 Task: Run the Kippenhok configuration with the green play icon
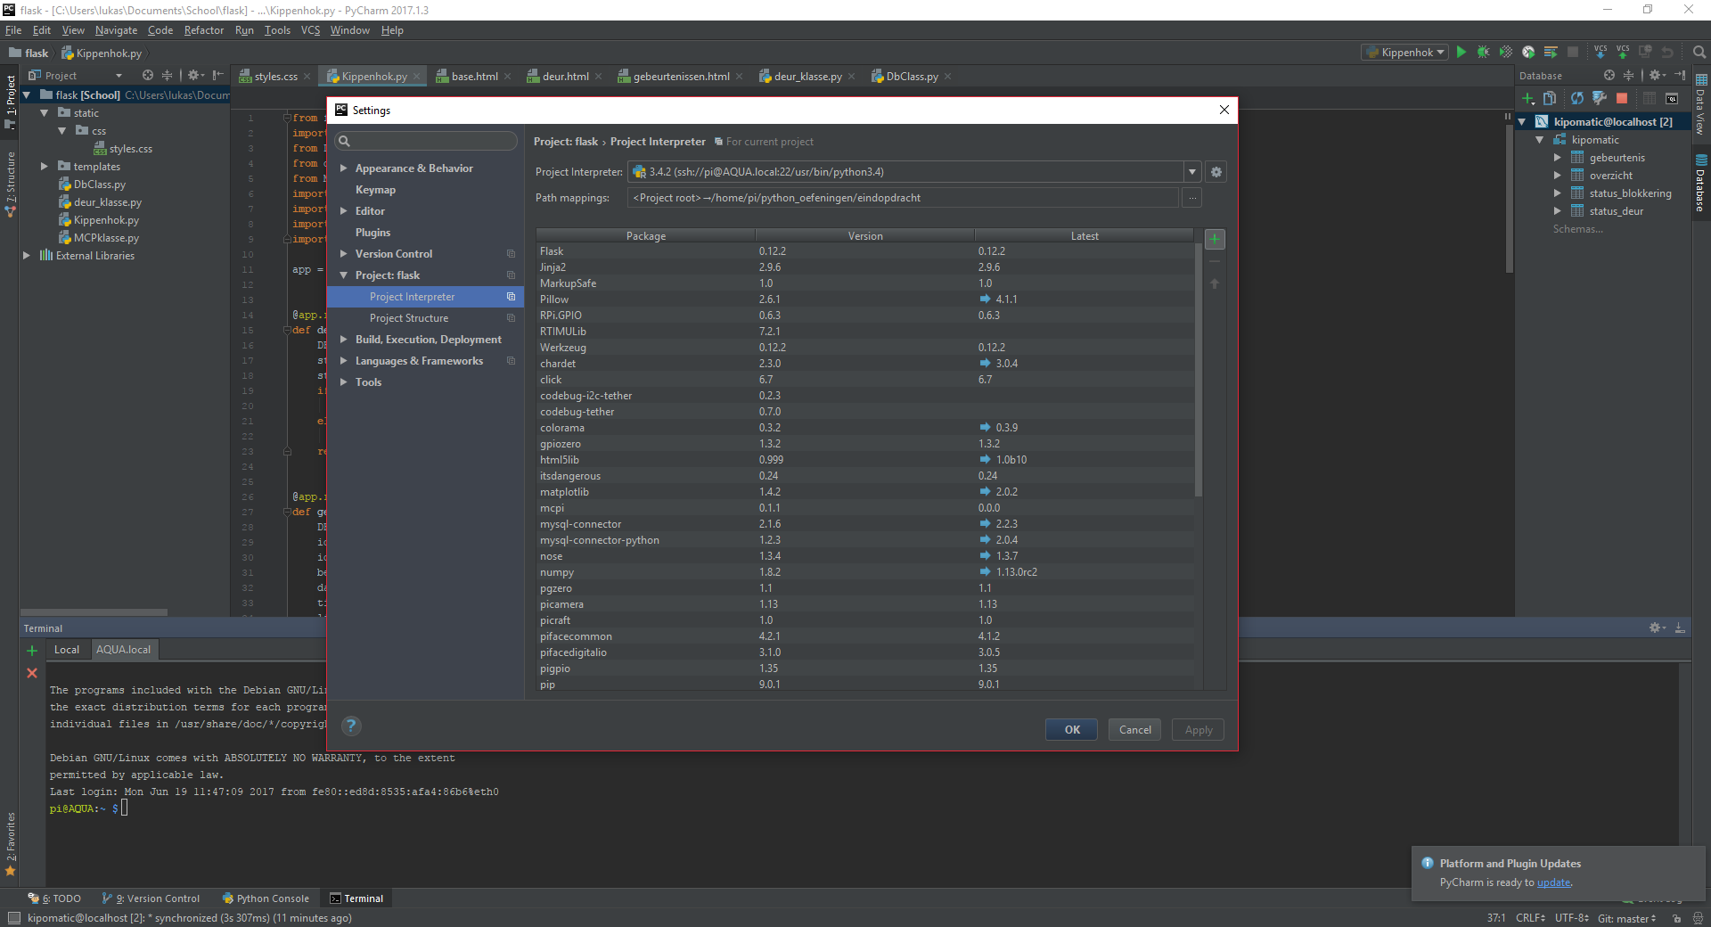point(1461,53)
